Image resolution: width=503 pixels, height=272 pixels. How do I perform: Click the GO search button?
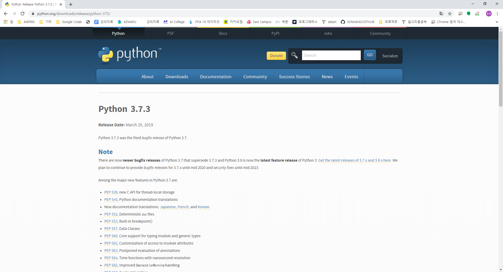370,55
